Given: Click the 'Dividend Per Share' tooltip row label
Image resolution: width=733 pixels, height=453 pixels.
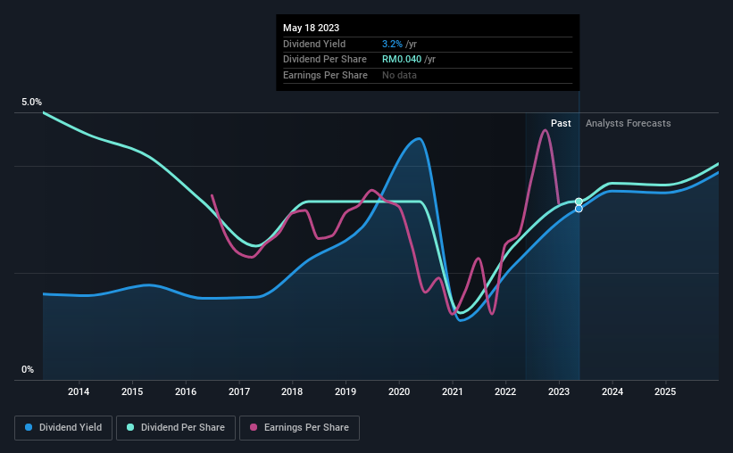Looking at the screenshot, I should (324, 60).
